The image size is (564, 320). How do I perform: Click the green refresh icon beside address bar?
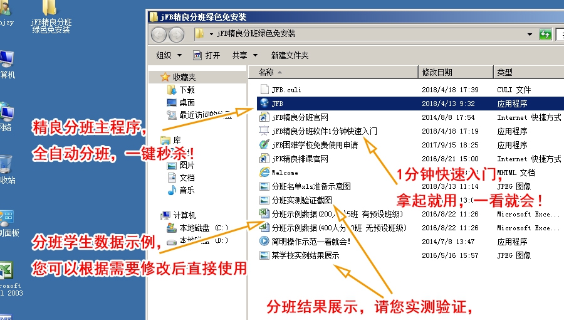[x=545, y=35]
